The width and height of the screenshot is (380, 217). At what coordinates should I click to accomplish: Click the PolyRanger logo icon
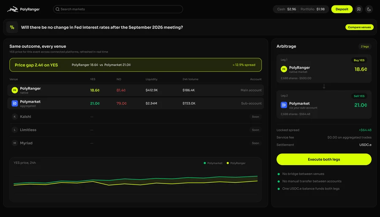click(13, 9)
